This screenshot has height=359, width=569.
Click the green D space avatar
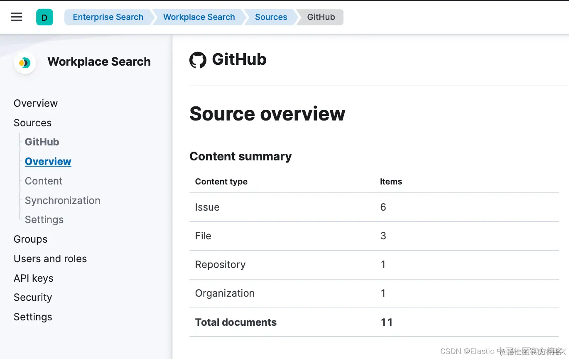[44, 17]
